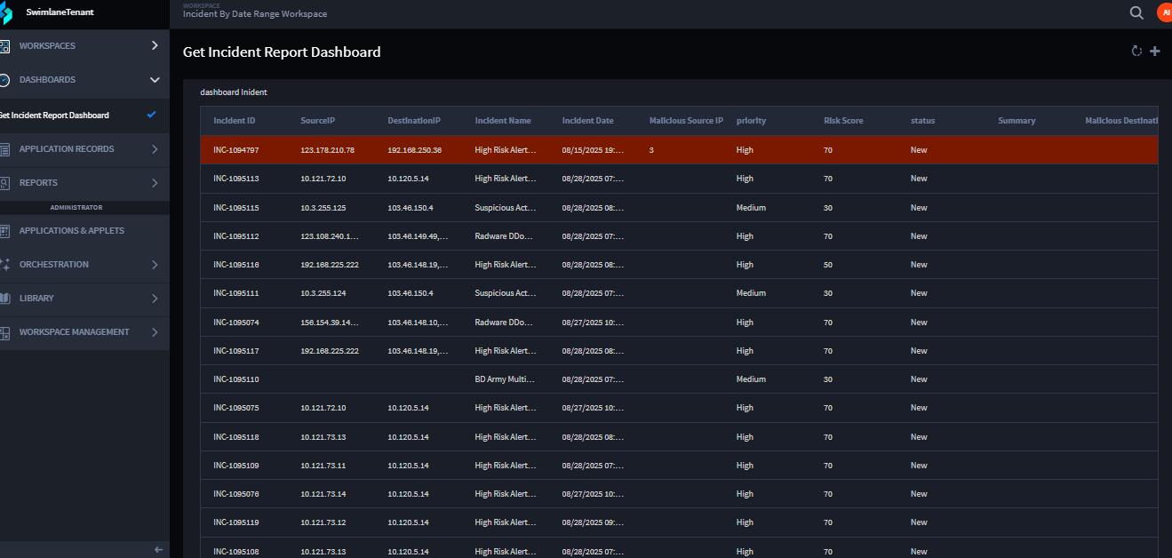
Task: Click the Applications & Applets grid icon
Action: point(4,231)
